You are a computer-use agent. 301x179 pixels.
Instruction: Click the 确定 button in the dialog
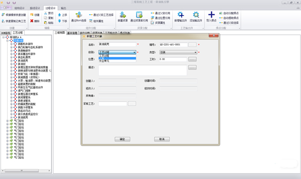122,139
